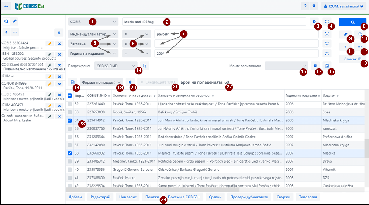Click Провери дубликатите button
This screenshot has height=205, width=369.
point(249,197)
